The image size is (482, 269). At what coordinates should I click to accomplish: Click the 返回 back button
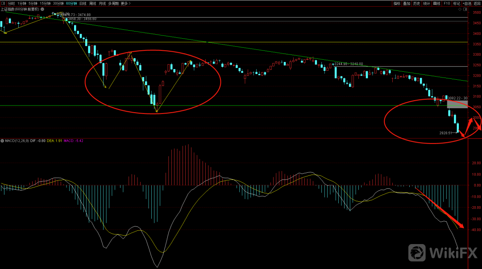point(477,3)
